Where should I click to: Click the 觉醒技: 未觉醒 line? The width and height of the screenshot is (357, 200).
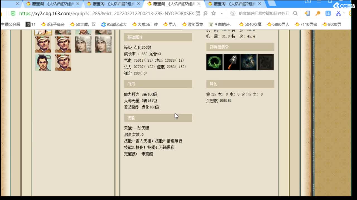coord(139,154)
